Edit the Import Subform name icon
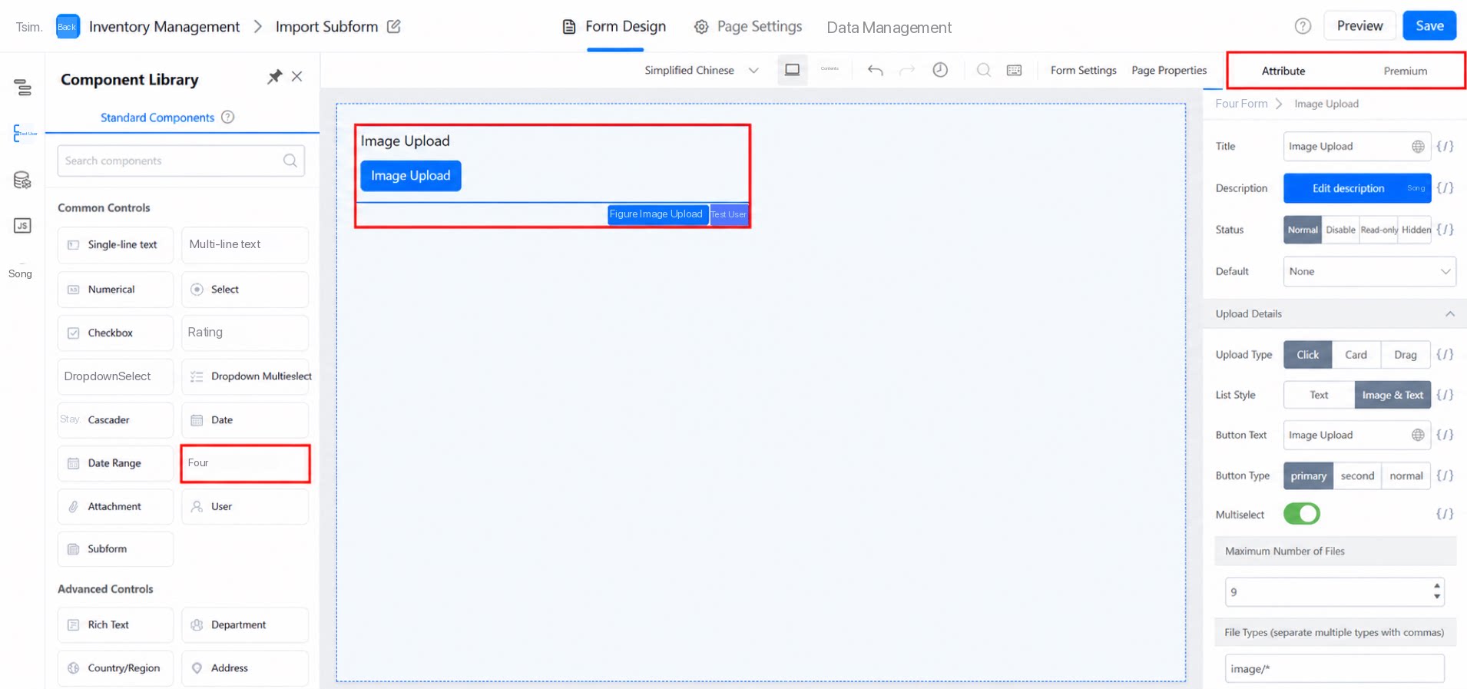This screenshot has height=689, width=1467. point(394,26)
